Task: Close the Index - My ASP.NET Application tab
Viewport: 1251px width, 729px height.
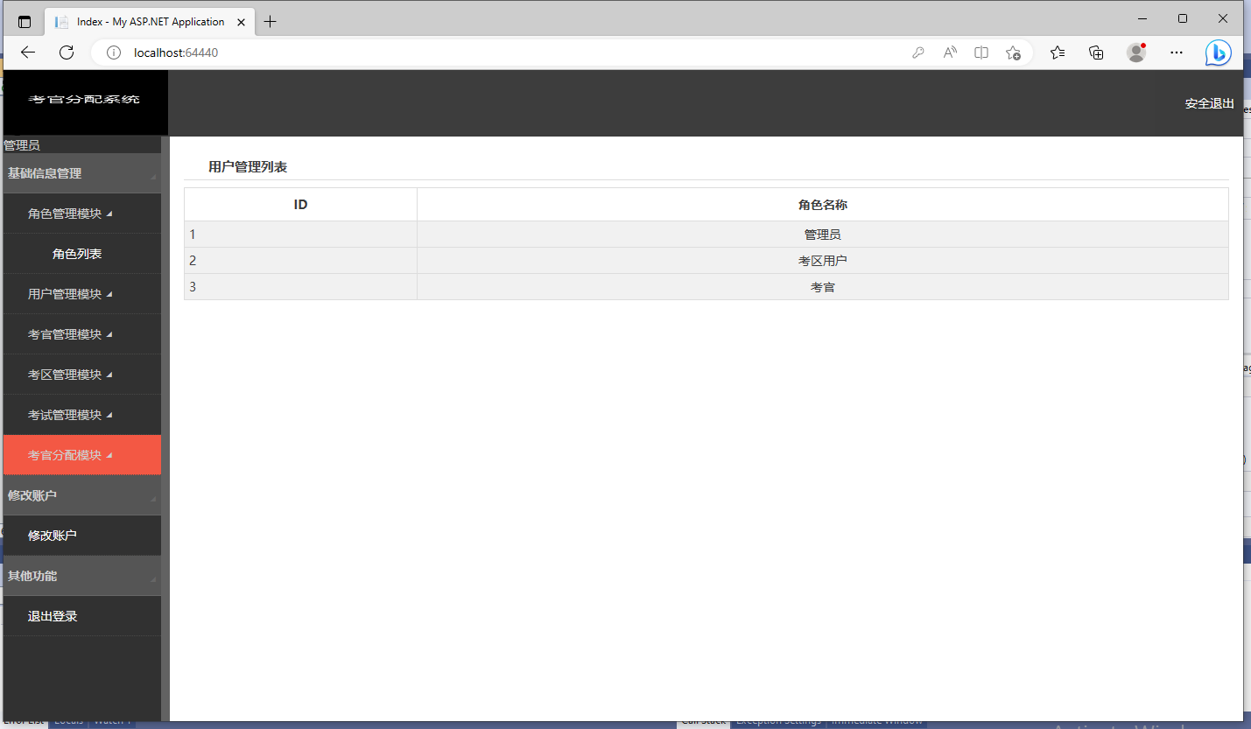Action: pyautogui.click(x=240, y=22)
